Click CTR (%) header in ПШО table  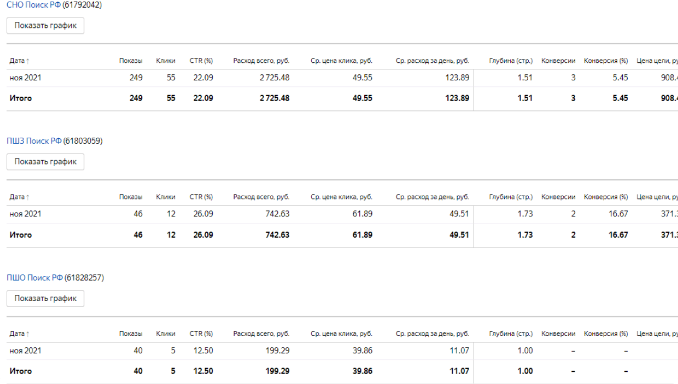click(x=201, y=333)
